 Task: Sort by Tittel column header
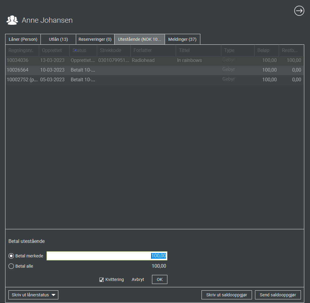(x=199, y=50)
